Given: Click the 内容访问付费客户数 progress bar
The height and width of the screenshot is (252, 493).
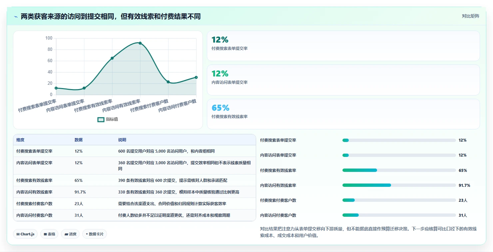Looking at the screenshot, I should click(399, 215).
